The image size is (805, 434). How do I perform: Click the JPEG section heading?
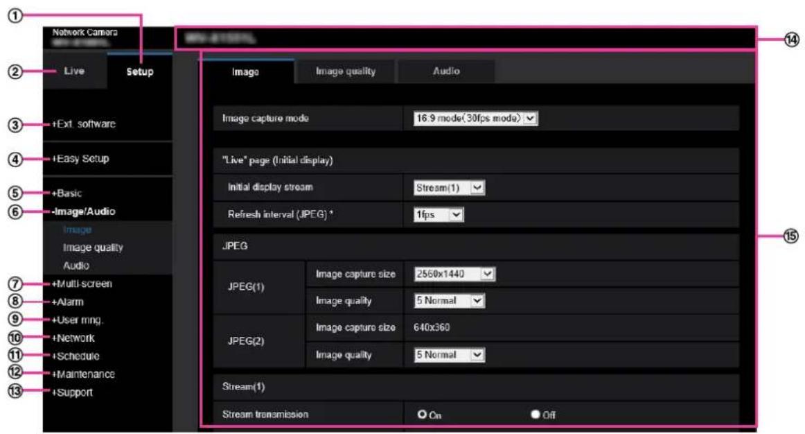pyautogui.click(x=235, y=246)
